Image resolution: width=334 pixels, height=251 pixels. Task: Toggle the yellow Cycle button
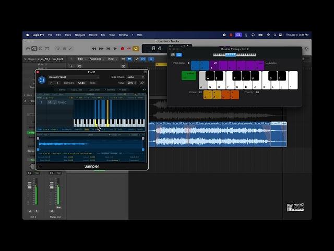click(136, 49)
